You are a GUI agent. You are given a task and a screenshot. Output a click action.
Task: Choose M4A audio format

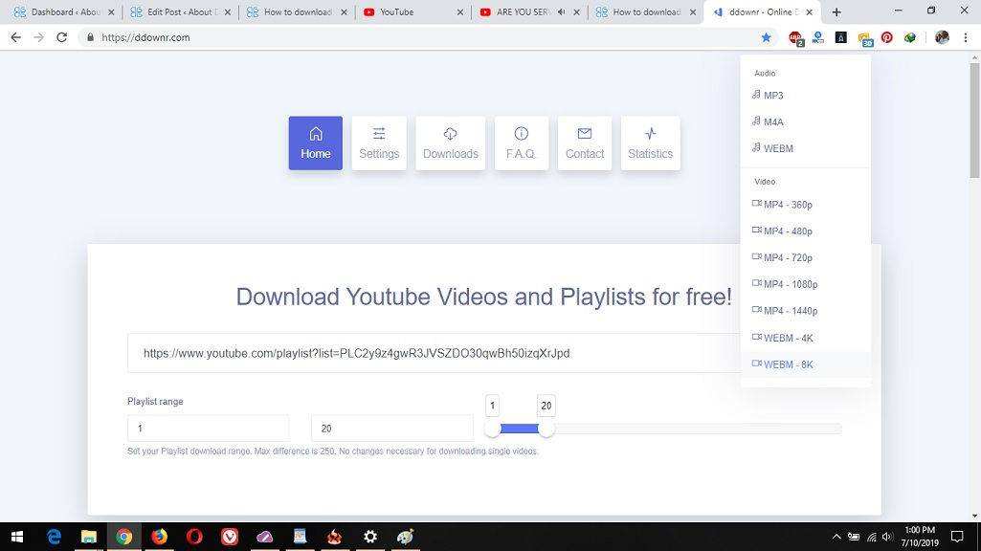(805, 121)
